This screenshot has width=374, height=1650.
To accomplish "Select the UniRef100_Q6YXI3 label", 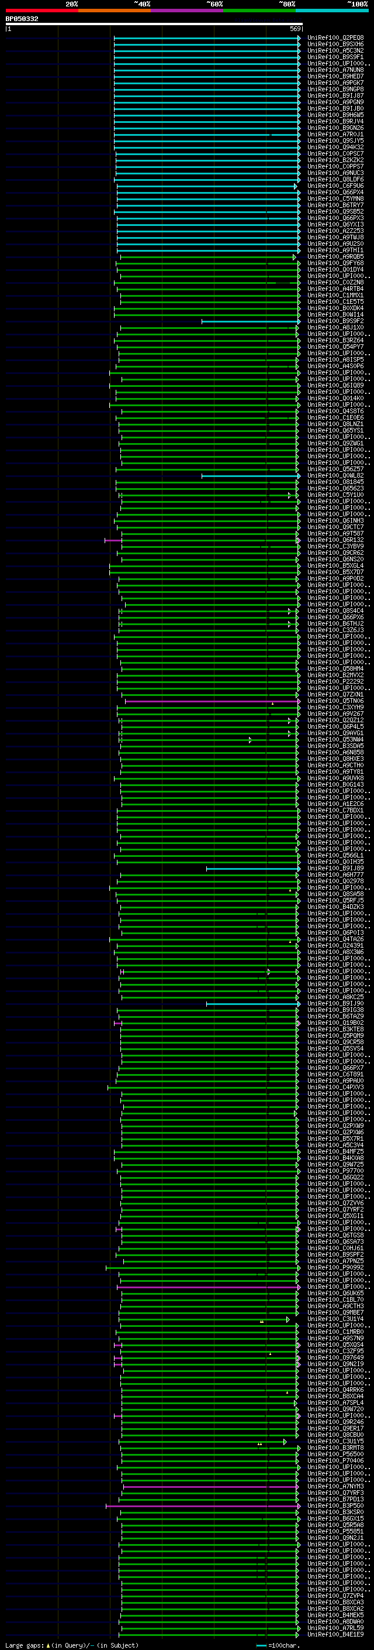I will (335, 224).
